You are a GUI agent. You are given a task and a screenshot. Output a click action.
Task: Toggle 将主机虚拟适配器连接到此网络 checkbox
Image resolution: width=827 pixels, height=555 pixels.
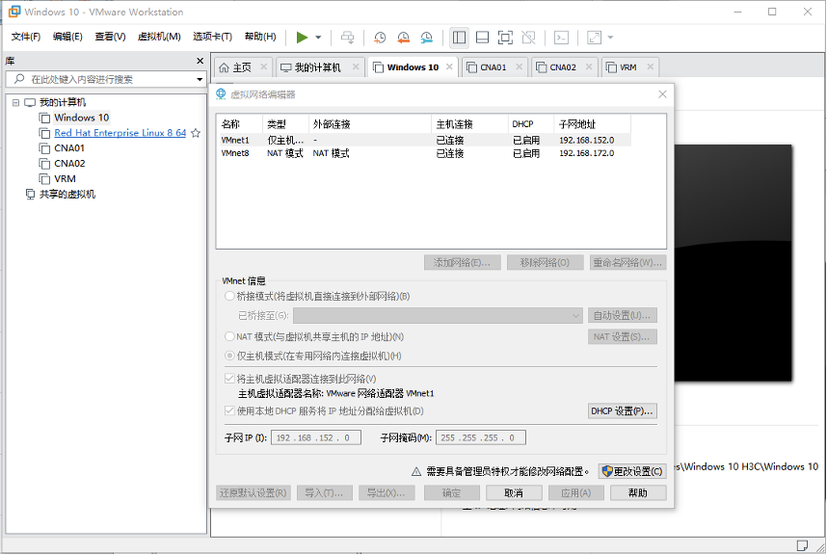coord(229,379)
